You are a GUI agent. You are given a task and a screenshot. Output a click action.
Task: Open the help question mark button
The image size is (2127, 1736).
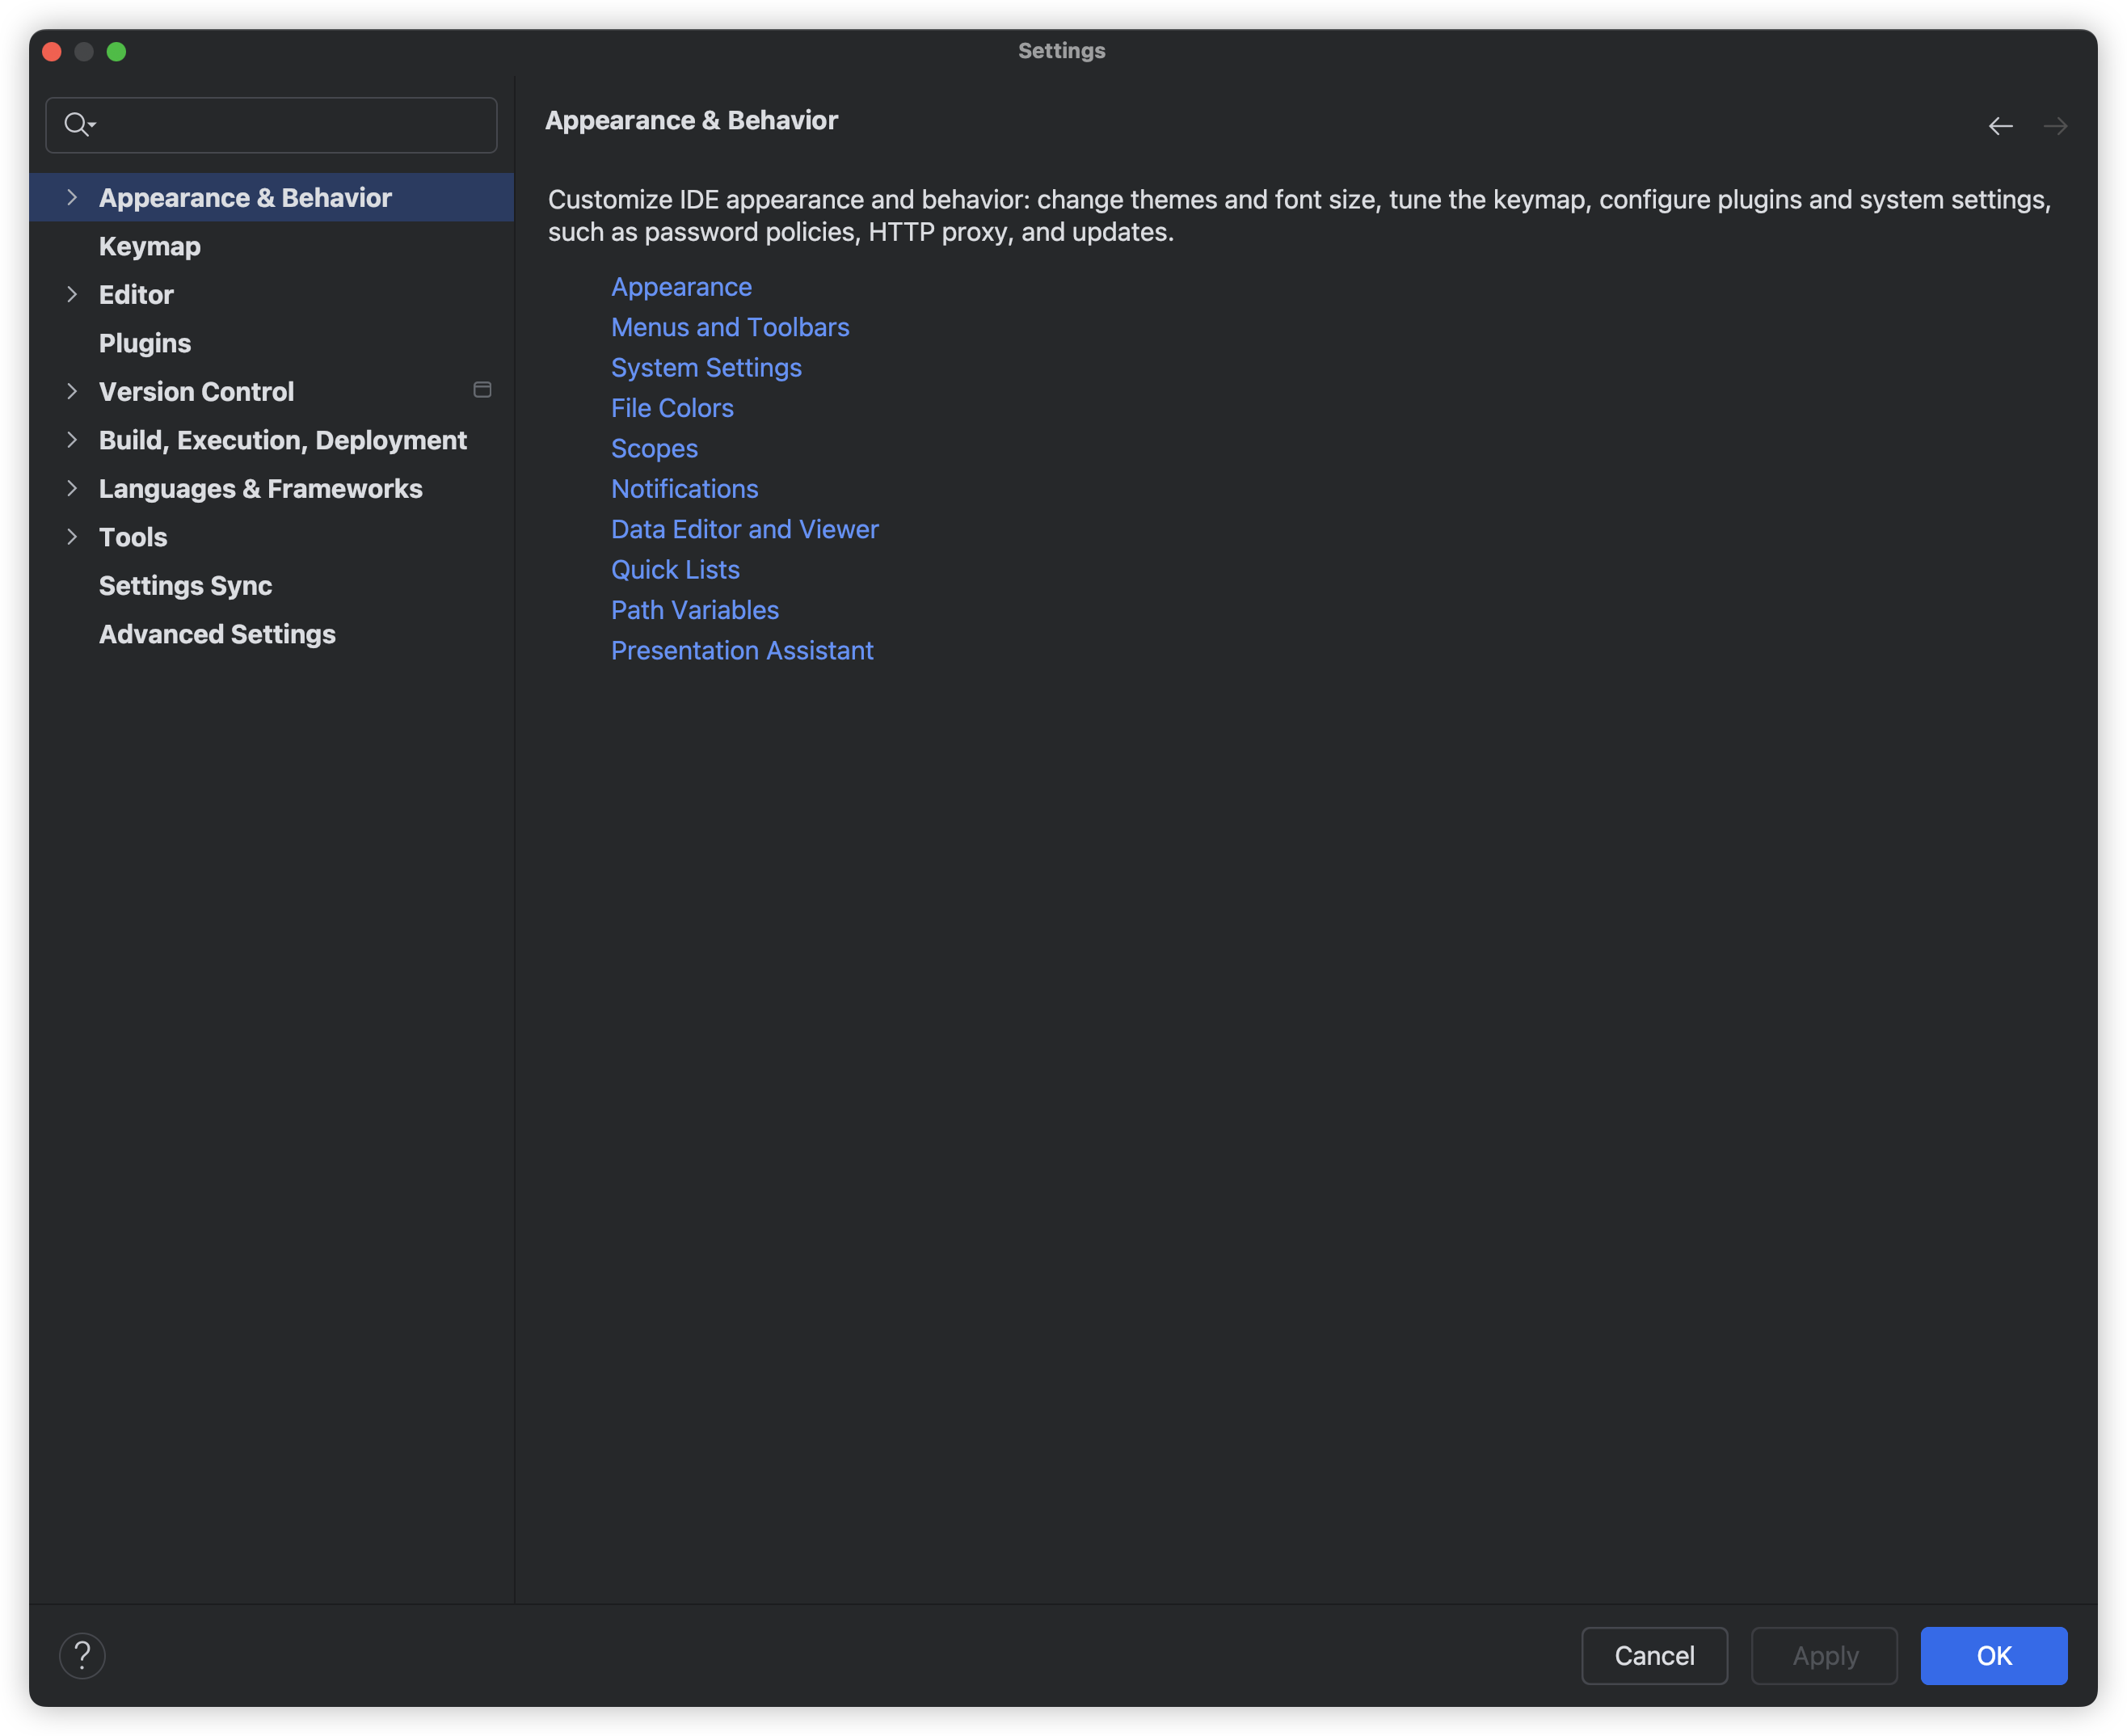pos(82,1655)
